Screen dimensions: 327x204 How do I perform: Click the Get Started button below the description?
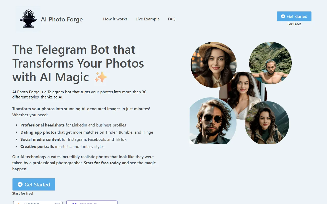pyautogui.click(x=34, y=184)
